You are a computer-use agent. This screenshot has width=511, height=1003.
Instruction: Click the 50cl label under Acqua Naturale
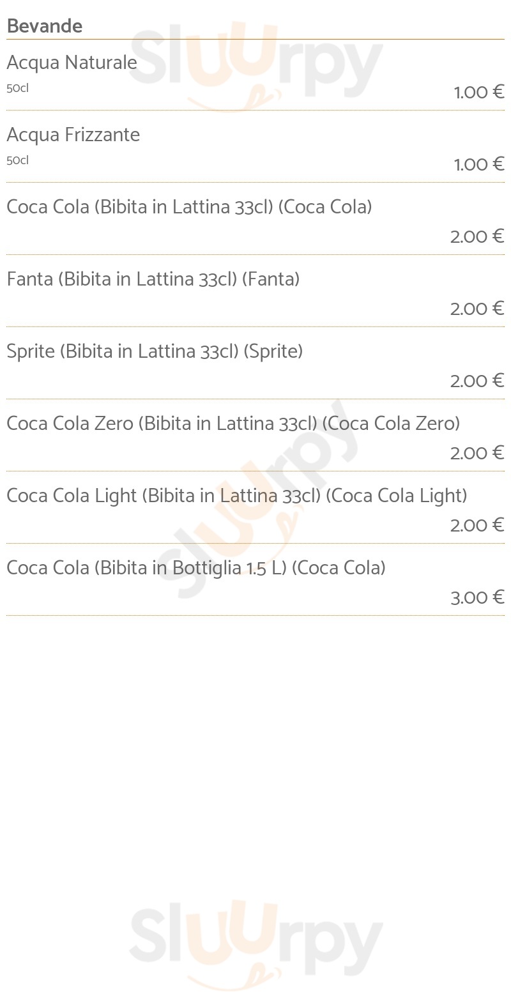[x=18, y=88]
